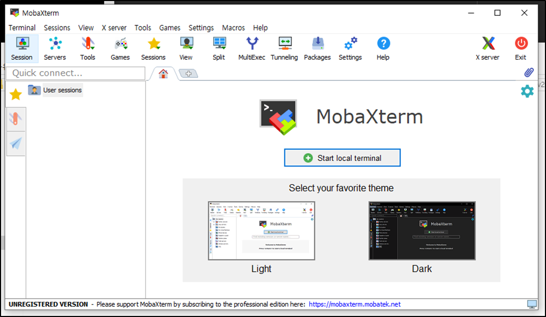Image resolution: width=546 pixels, height=317 pixels.
Task: Select the Tools sidebar tab with knife icon
Action: point(16,119)
